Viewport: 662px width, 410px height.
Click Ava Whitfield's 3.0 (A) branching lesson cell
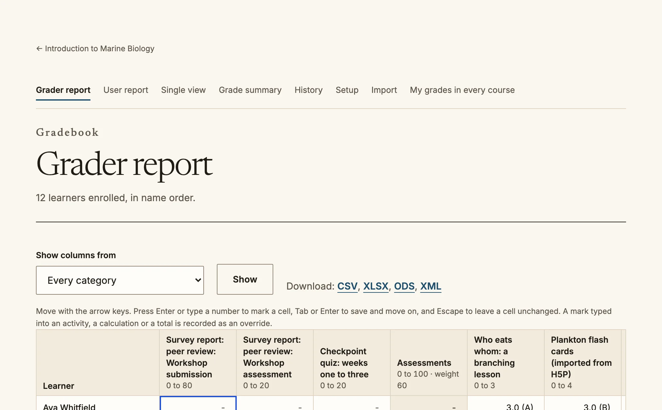pos(506,403)
